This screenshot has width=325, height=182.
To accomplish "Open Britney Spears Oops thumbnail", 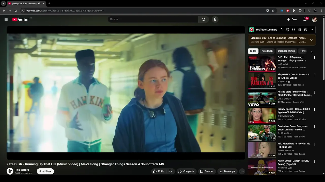I will click(x=262, y=115).
